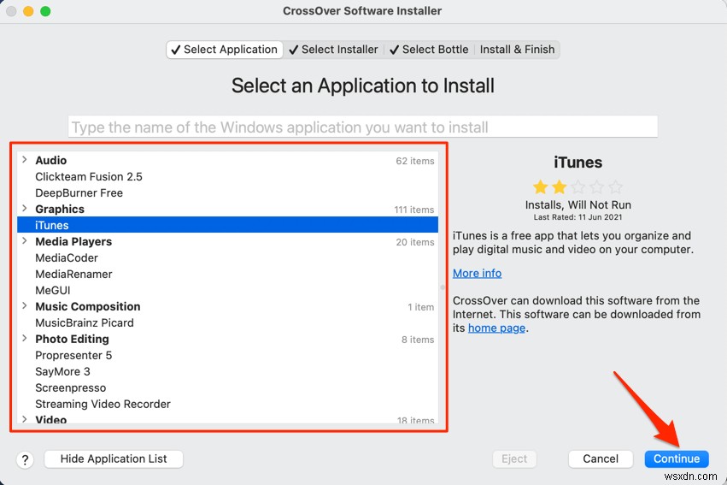Click the second gold rating star for iTunes

point(560,187)
